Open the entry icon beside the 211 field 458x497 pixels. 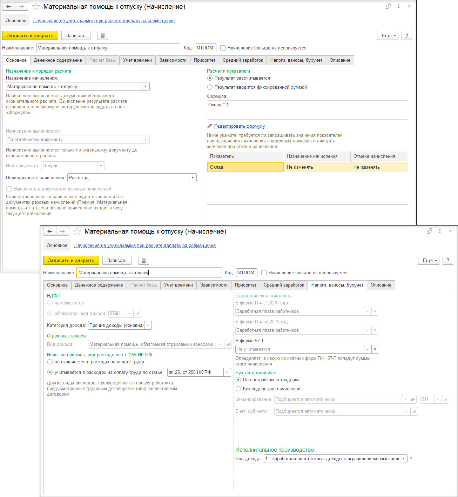445,399
